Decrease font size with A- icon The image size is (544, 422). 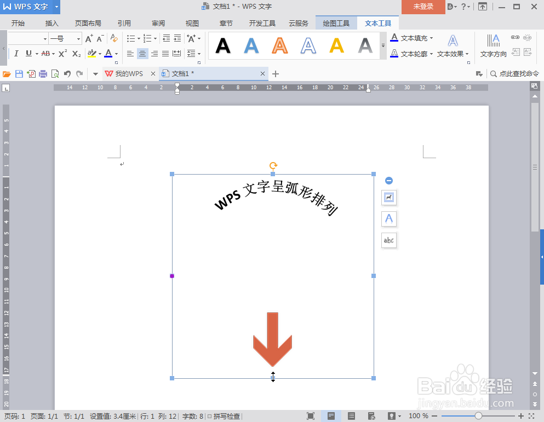[x=100, y=38]
